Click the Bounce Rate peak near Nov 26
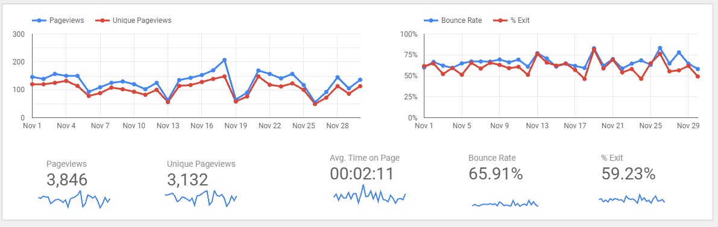 pos(660,48)
